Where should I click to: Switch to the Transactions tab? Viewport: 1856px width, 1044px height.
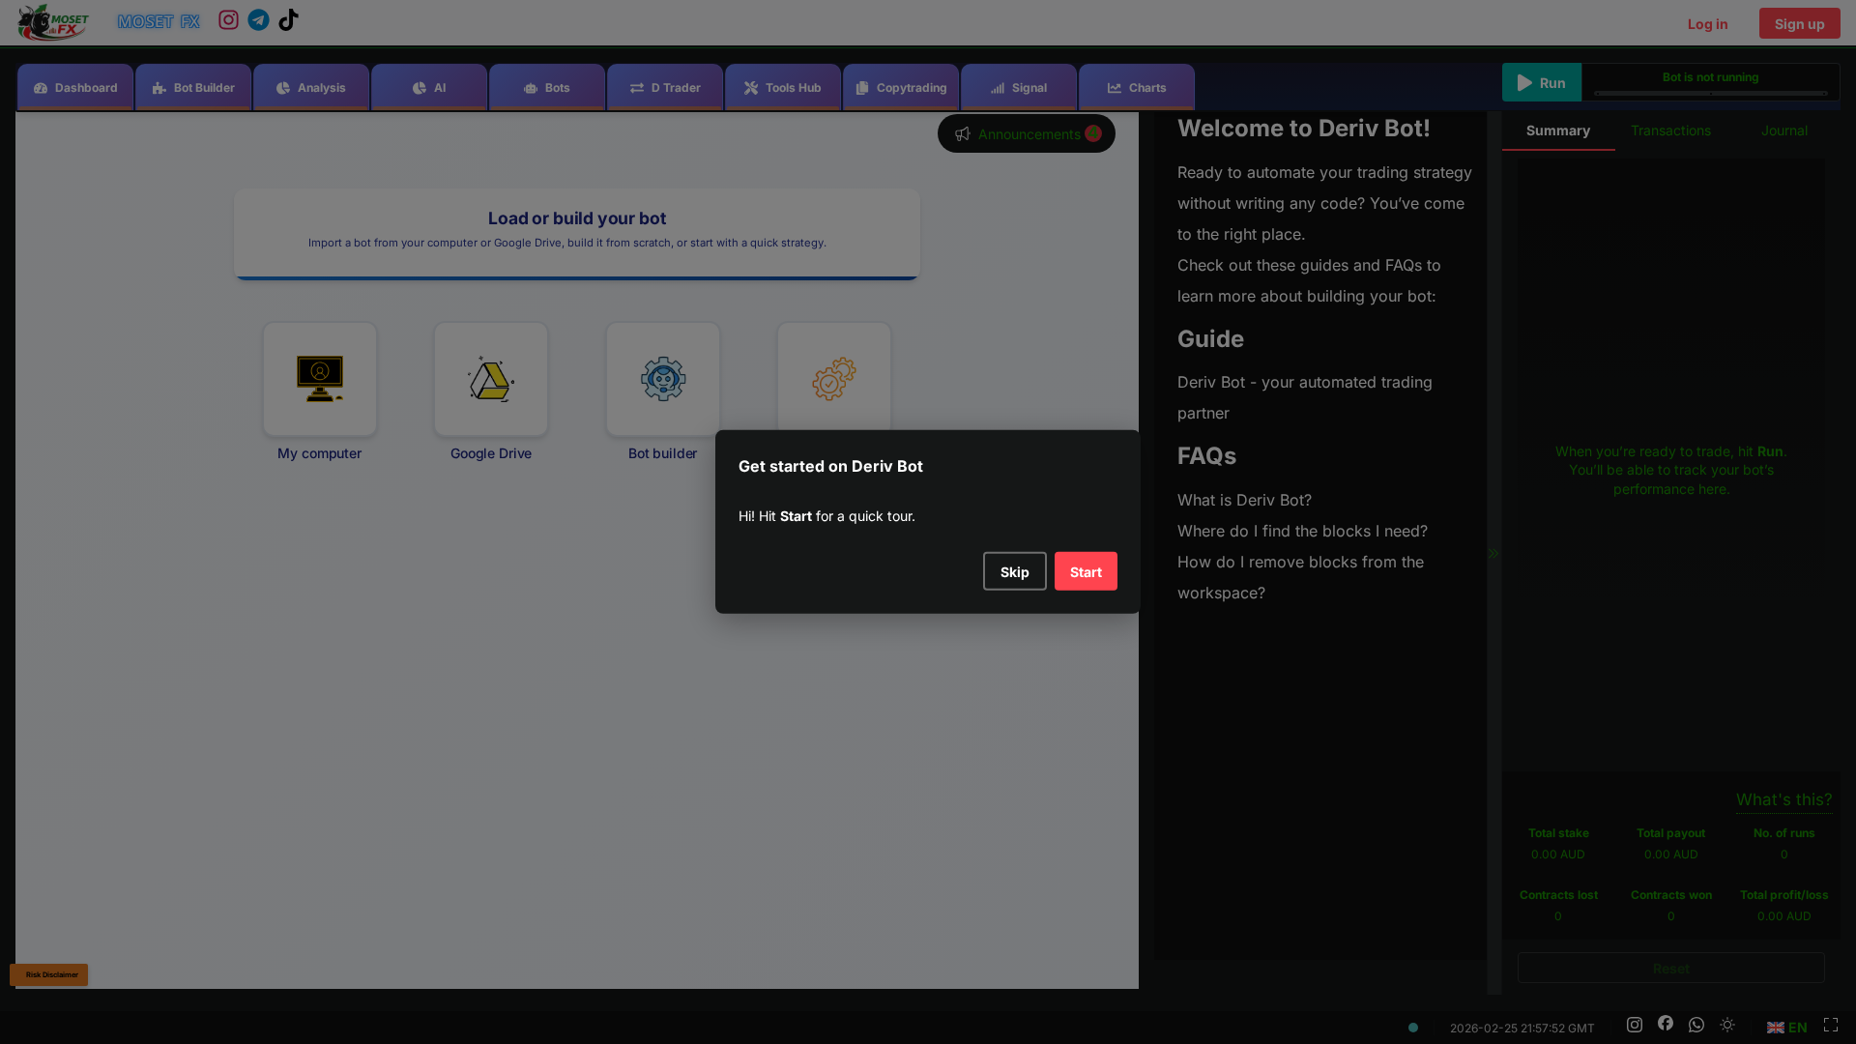1670,130
